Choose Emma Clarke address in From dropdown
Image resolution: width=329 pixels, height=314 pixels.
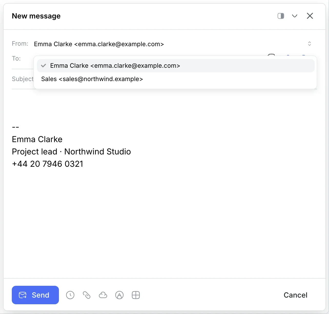pos(176,66)
